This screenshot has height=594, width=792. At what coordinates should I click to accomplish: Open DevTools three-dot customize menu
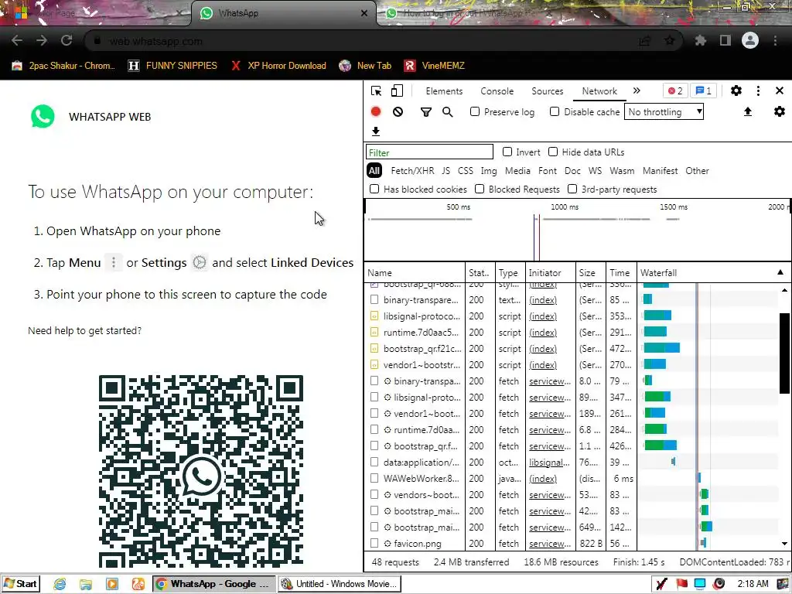click(758, 90)
